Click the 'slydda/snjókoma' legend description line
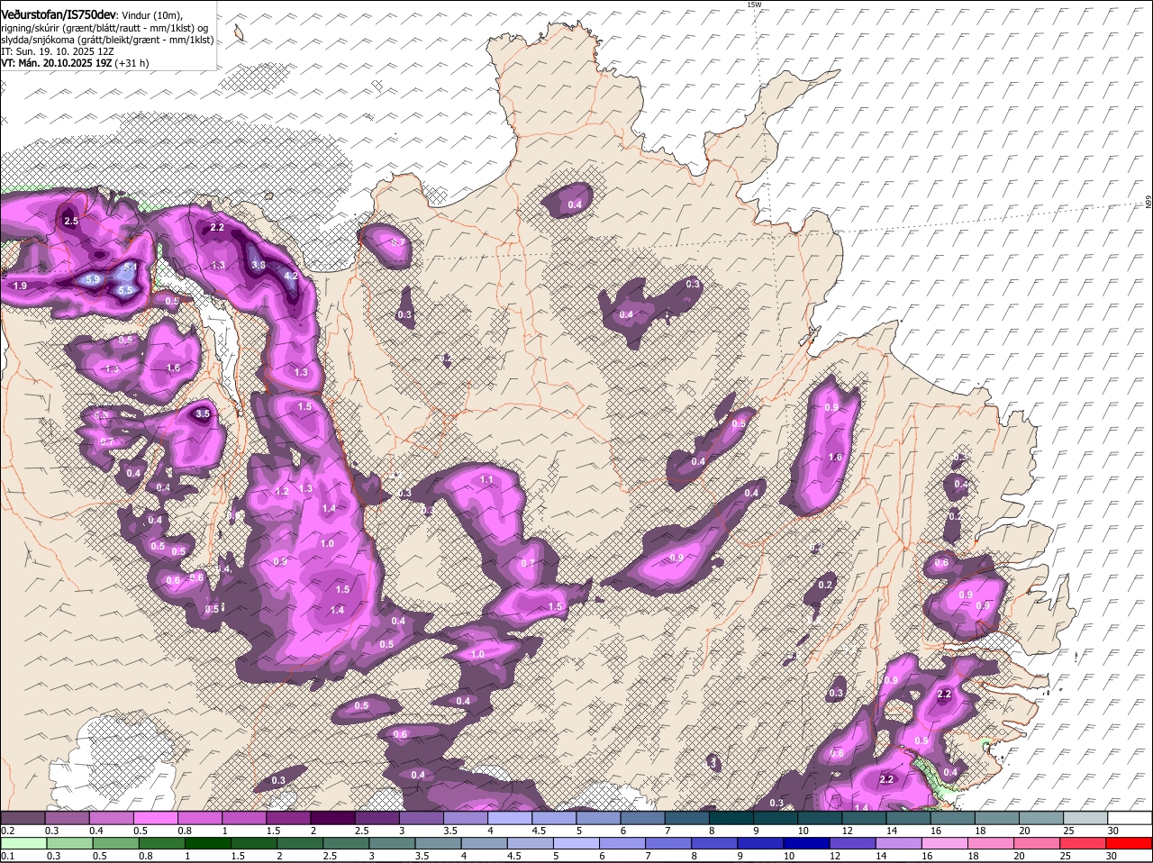The height and width of the screenshot is (863, 1153). tap(107, 41)
